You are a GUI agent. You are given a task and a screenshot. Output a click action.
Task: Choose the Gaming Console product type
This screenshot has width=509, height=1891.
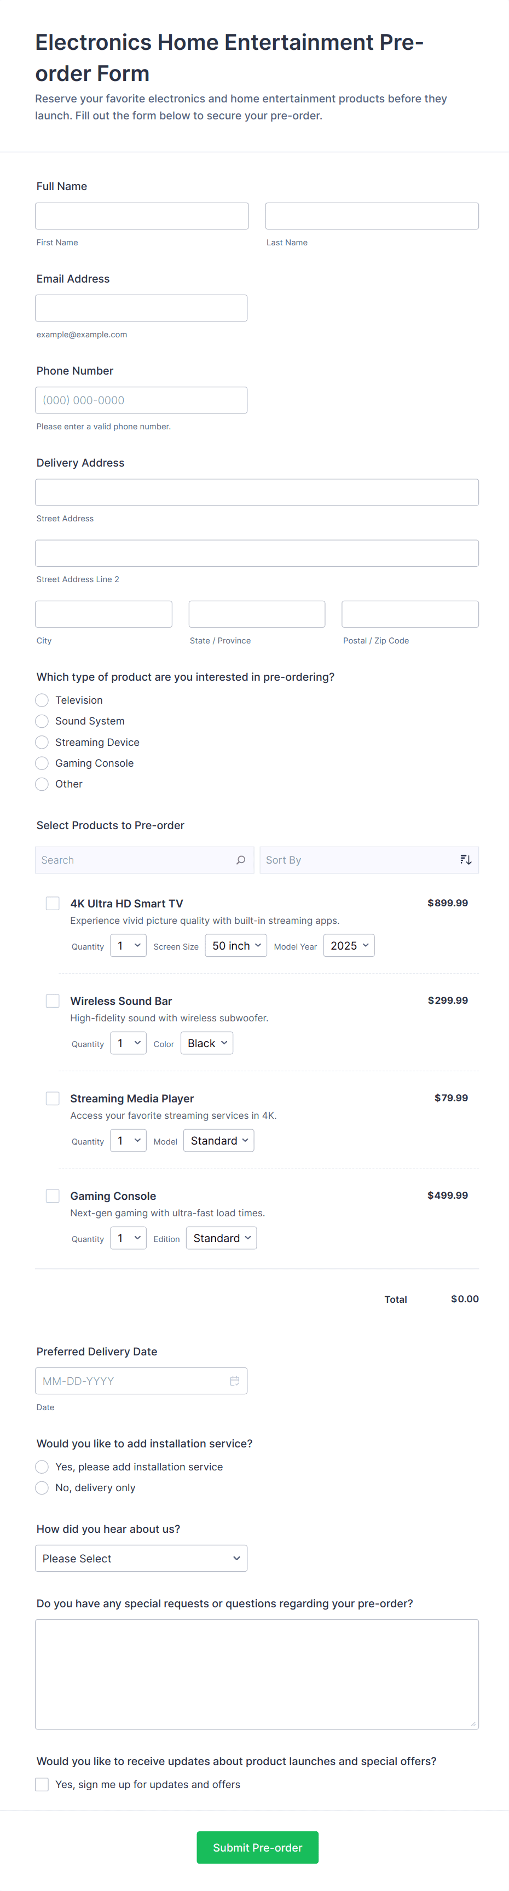(43, 763)
